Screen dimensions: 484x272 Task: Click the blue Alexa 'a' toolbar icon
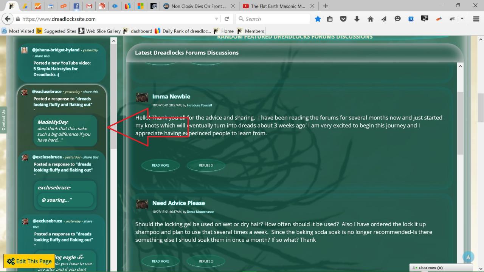pyautogui.click(x=411, y=19)
